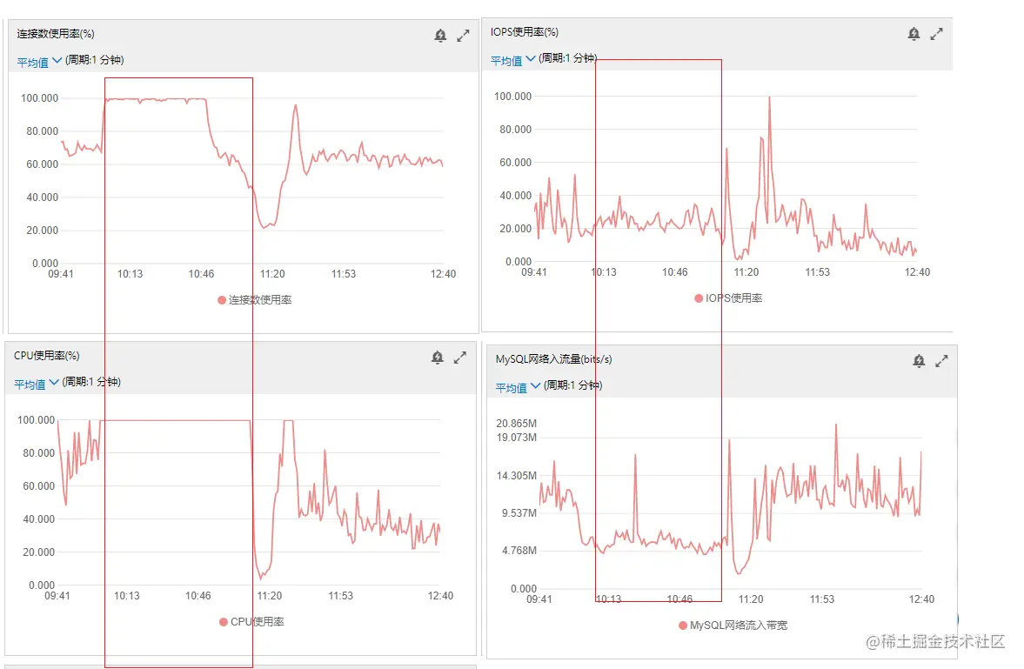Click the (周期:1 分钟) label in 连接数使用率 panel

pyautogui.click(x=95, y=60)
